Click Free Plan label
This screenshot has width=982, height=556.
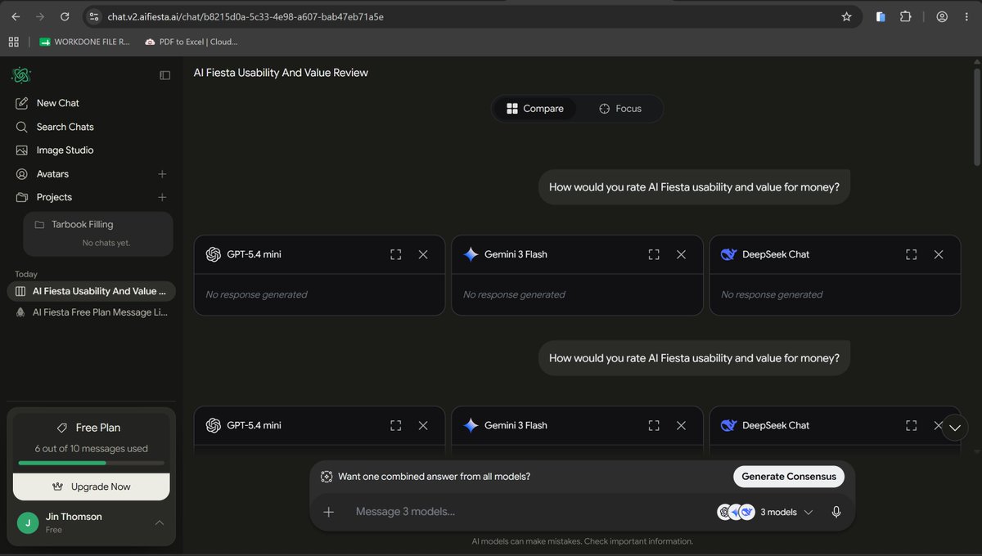tap(98, 428)
